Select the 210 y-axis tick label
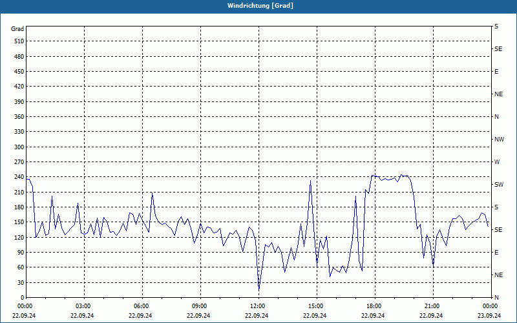The image size is (517, 323). [x=19, y=192]
